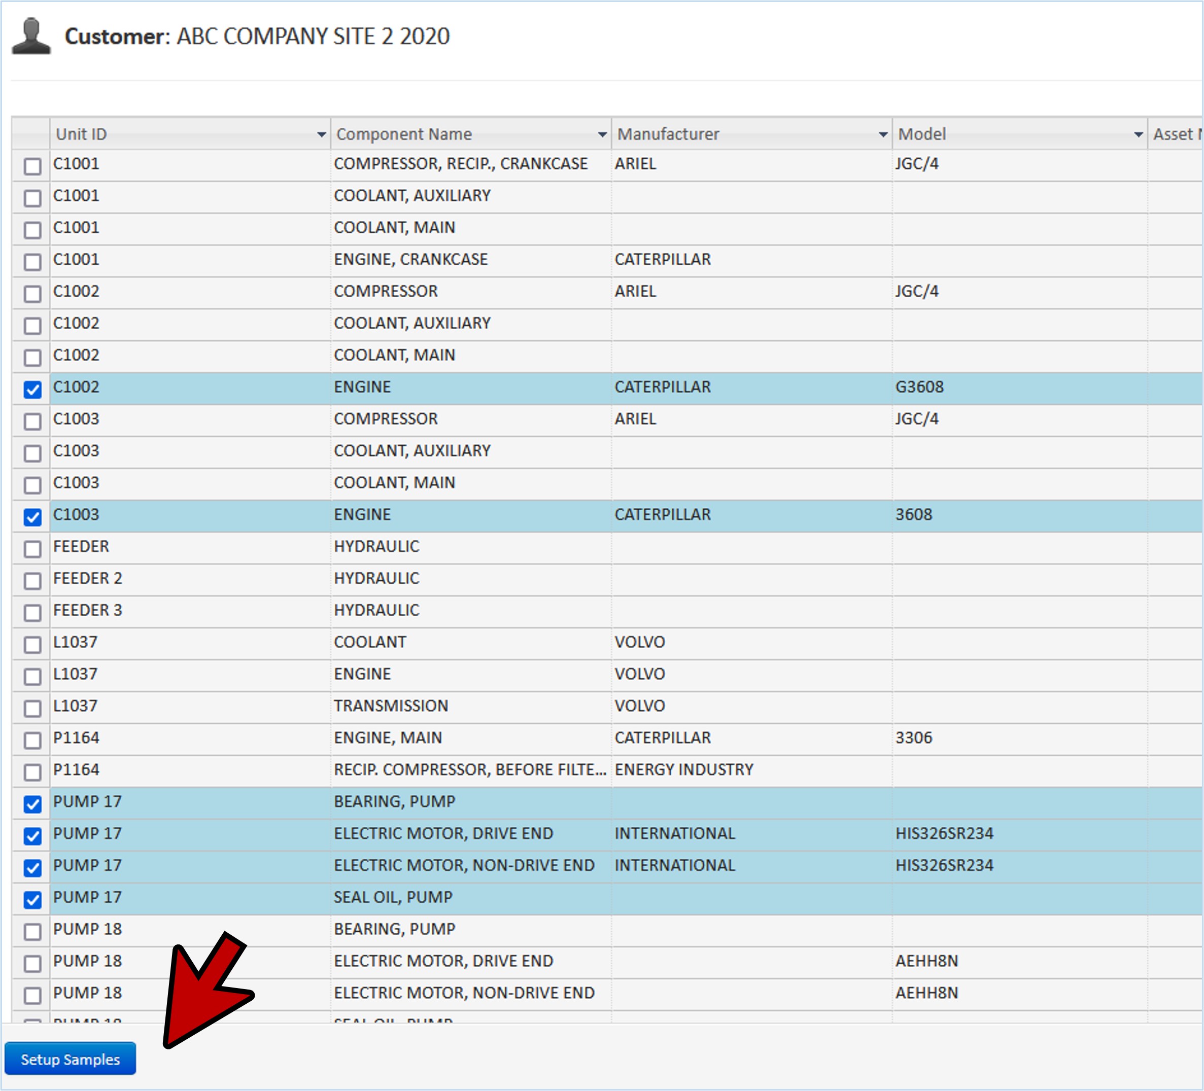Viewport: 1204px width, 1091px height.
Task: Uncheck PUMP 17 BEARING, PUMP checkbox
Action: pyautogui.click(x=33, y=804)
